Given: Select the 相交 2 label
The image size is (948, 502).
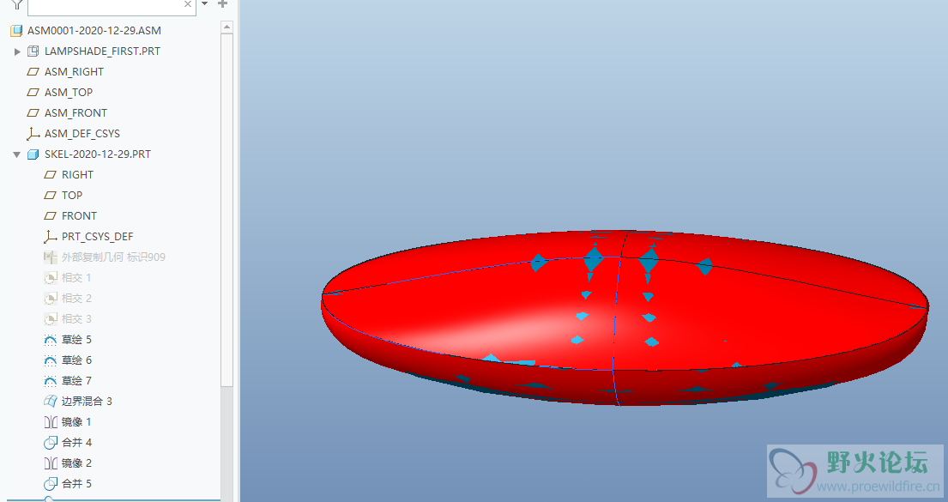Looking at the screenshot, I should click(x=76, y=298).
